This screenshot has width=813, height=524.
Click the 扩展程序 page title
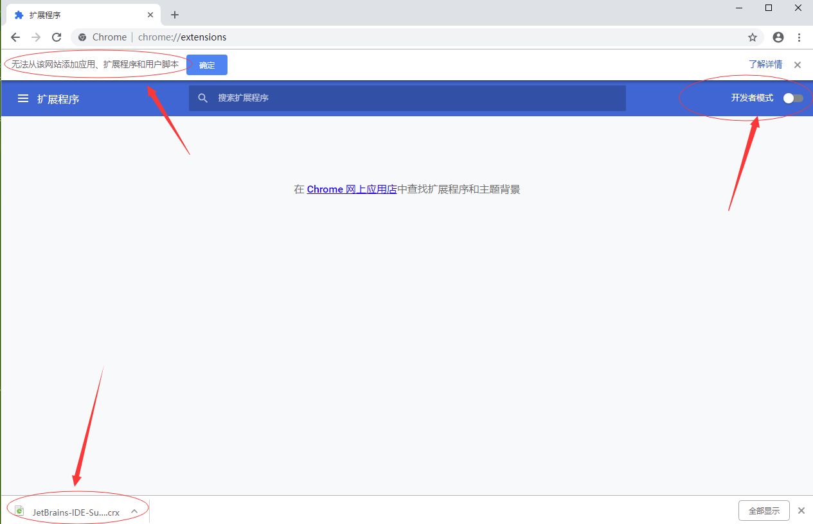(x=58, y=99)
